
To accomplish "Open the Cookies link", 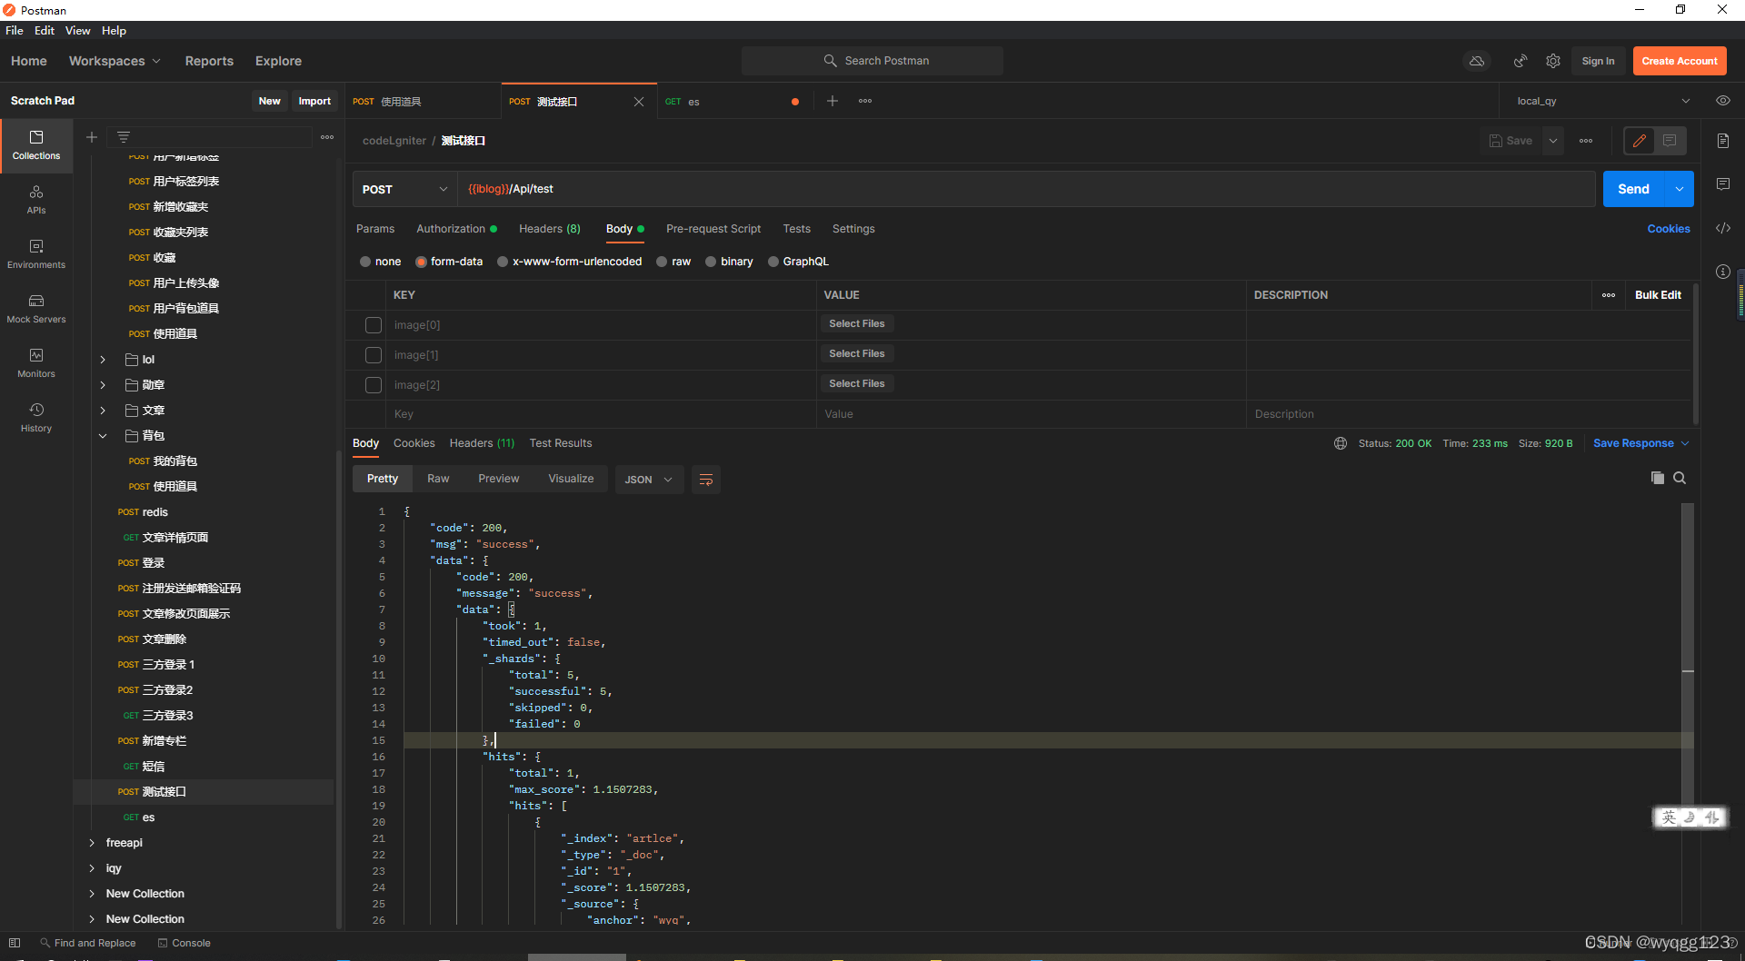I will tap(1669, 229).
